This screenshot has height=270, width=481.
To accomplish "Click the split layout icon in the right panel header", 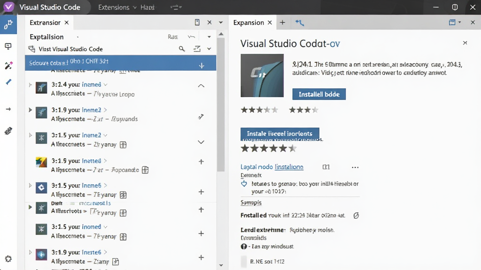I will pyautogui.click(x=452, y=22).
